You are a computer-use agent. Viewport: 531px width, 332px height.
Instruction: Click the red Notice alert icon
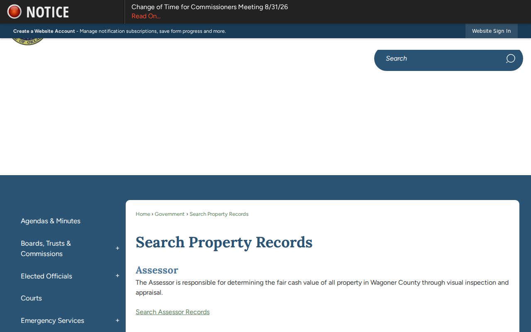tap(14, 12)
